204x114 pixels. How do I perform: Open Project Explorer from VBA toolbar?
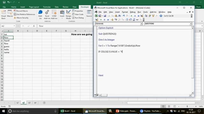tap(146, 16)
